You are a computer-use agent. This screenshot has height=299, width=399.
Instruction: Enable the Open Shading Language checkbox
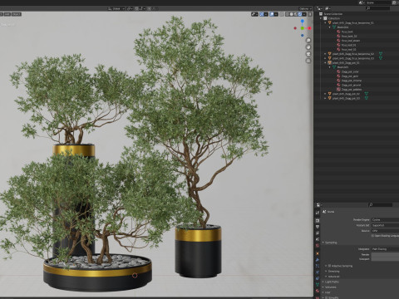pyautogui.click(x=373, y=236)
